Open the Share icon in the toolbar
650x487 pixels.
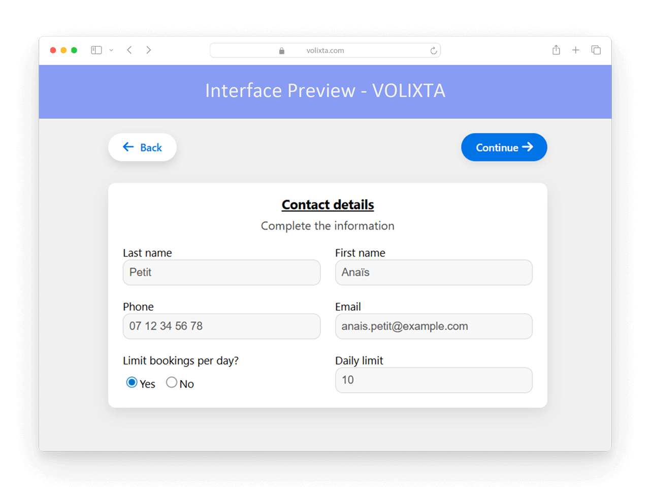pos(556,50)
